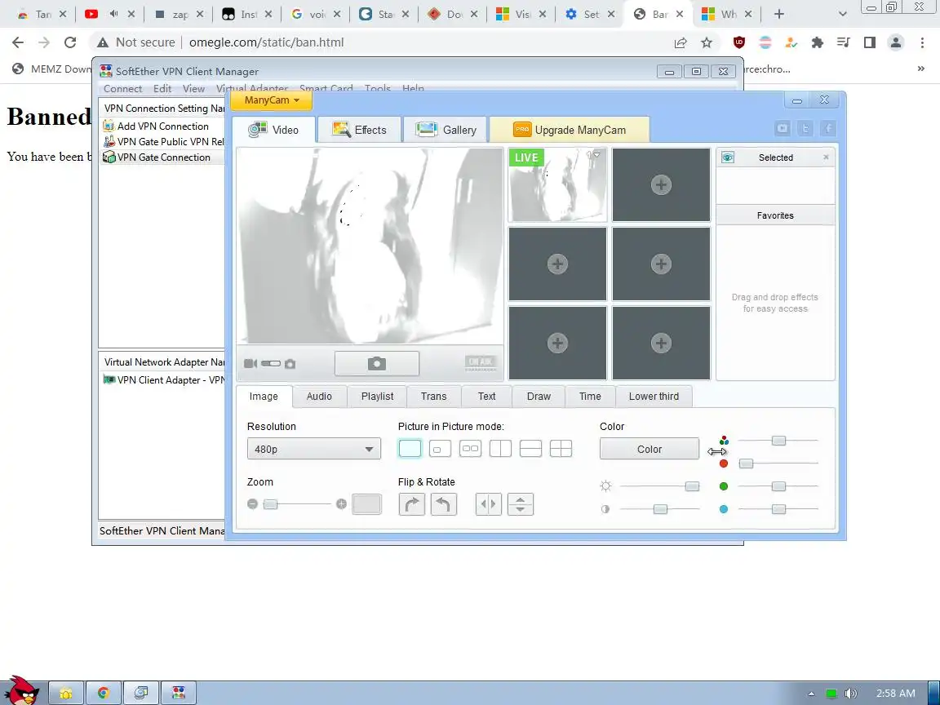
Task: Open Connect menu in SoftEther VPN
Action: (123, 89)
